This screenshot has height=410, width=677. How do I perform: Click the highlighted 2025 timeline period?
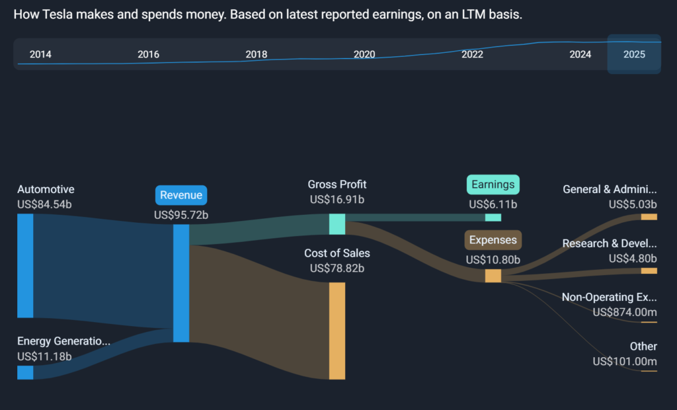coord(634,54)
